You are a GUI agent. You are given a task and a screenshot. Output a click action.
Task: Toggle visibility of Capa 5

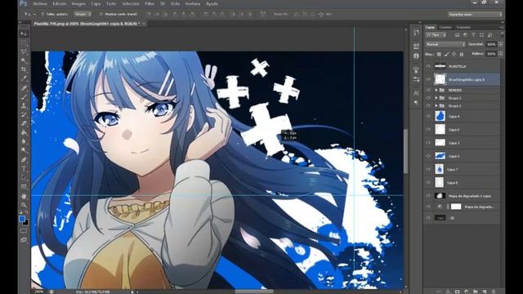[x=428, y=156]
